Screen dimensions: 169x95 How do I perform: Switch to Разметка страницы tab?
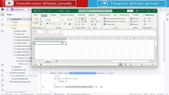tap(67, 15)
